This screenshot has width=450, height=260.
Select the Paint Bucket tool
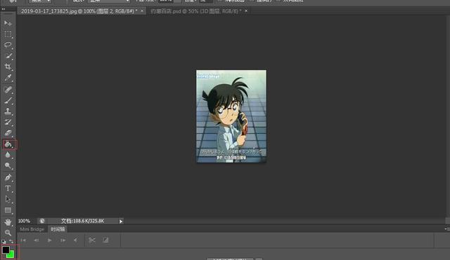point(8,144)
